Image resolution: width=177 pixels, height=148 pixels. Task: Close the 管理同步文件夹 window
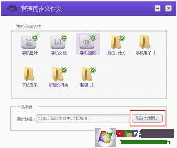(168, 9)
